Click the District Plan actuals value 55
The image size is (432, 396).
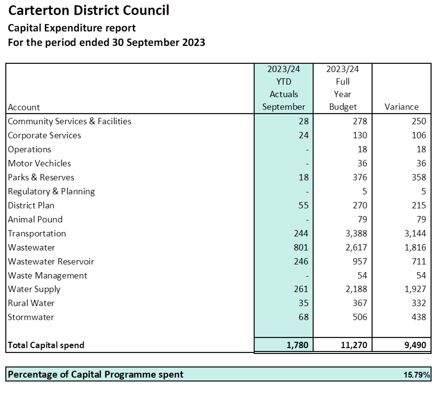pyautogui.click(x=303, y=205)
